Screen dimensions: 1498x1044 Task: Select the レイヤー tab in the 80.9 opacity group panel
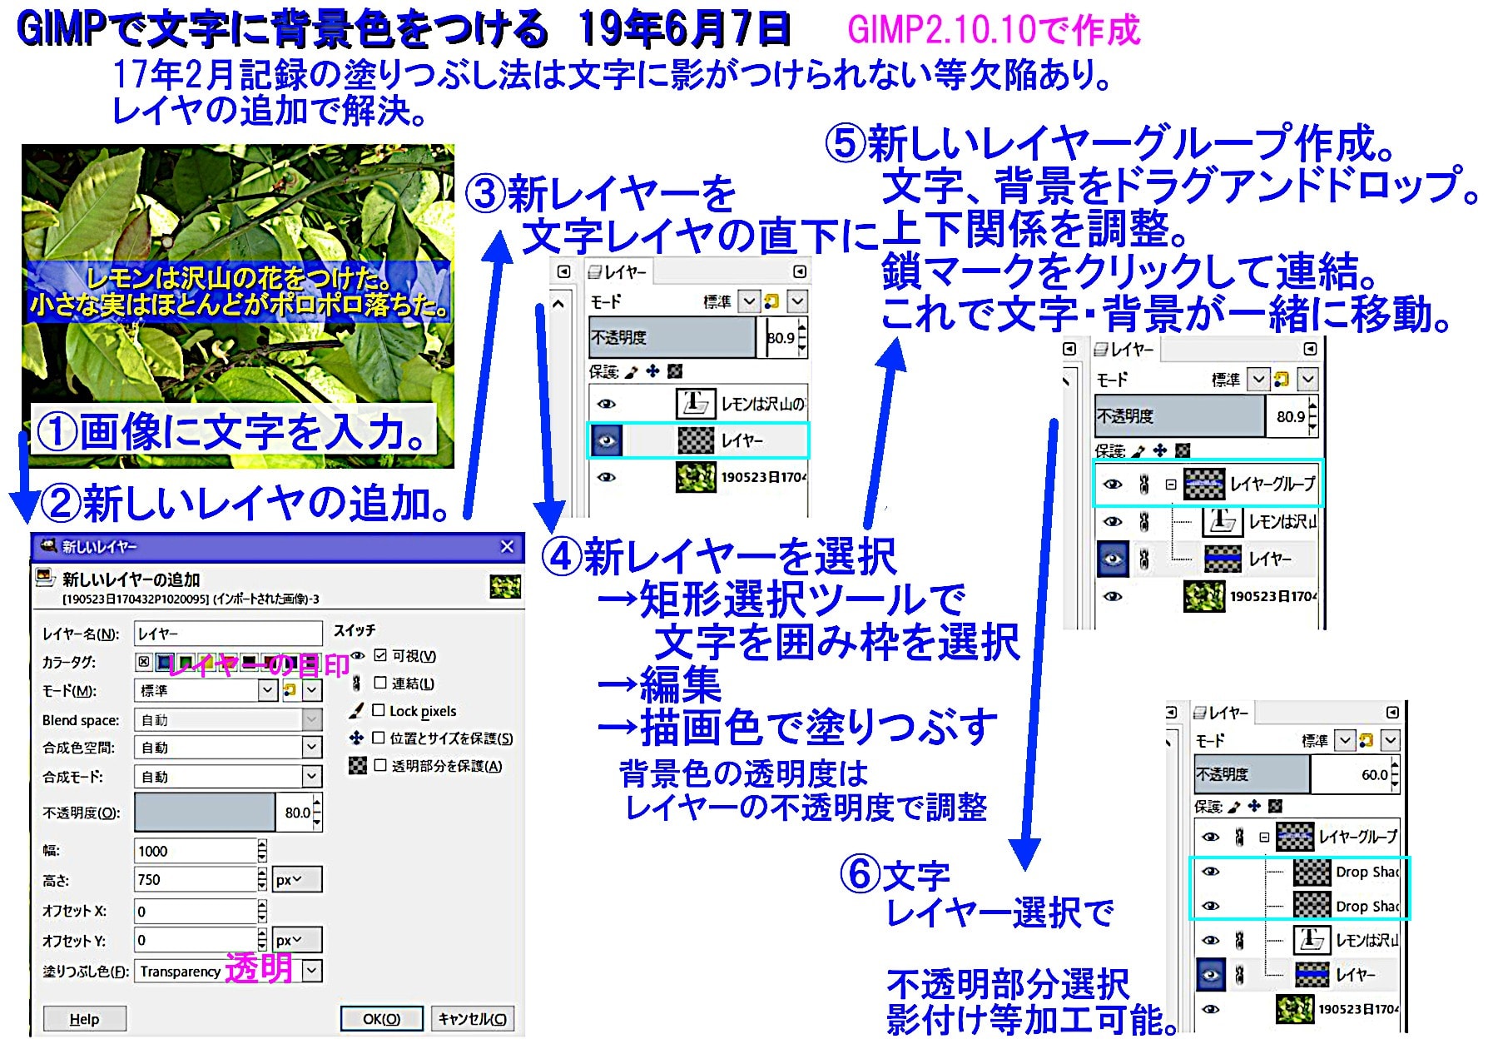click(x=1124, y=350)
